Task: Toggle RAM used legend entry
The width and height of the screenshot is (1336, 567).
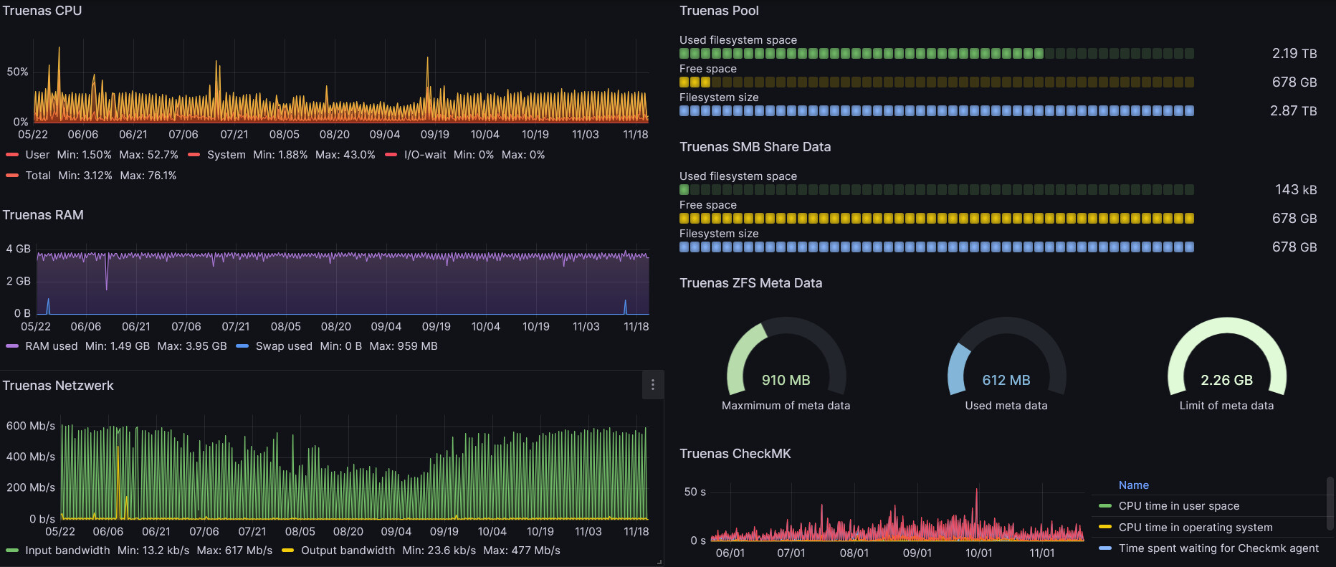Action: coord(51,346)
